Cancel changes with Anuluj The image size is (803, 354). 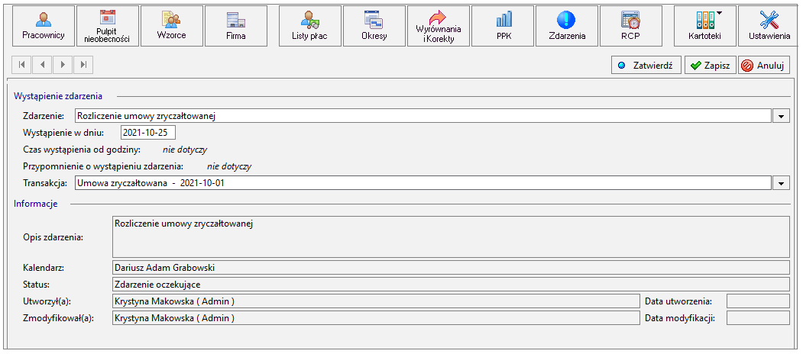pyautogui.click(x=763, y=65)
